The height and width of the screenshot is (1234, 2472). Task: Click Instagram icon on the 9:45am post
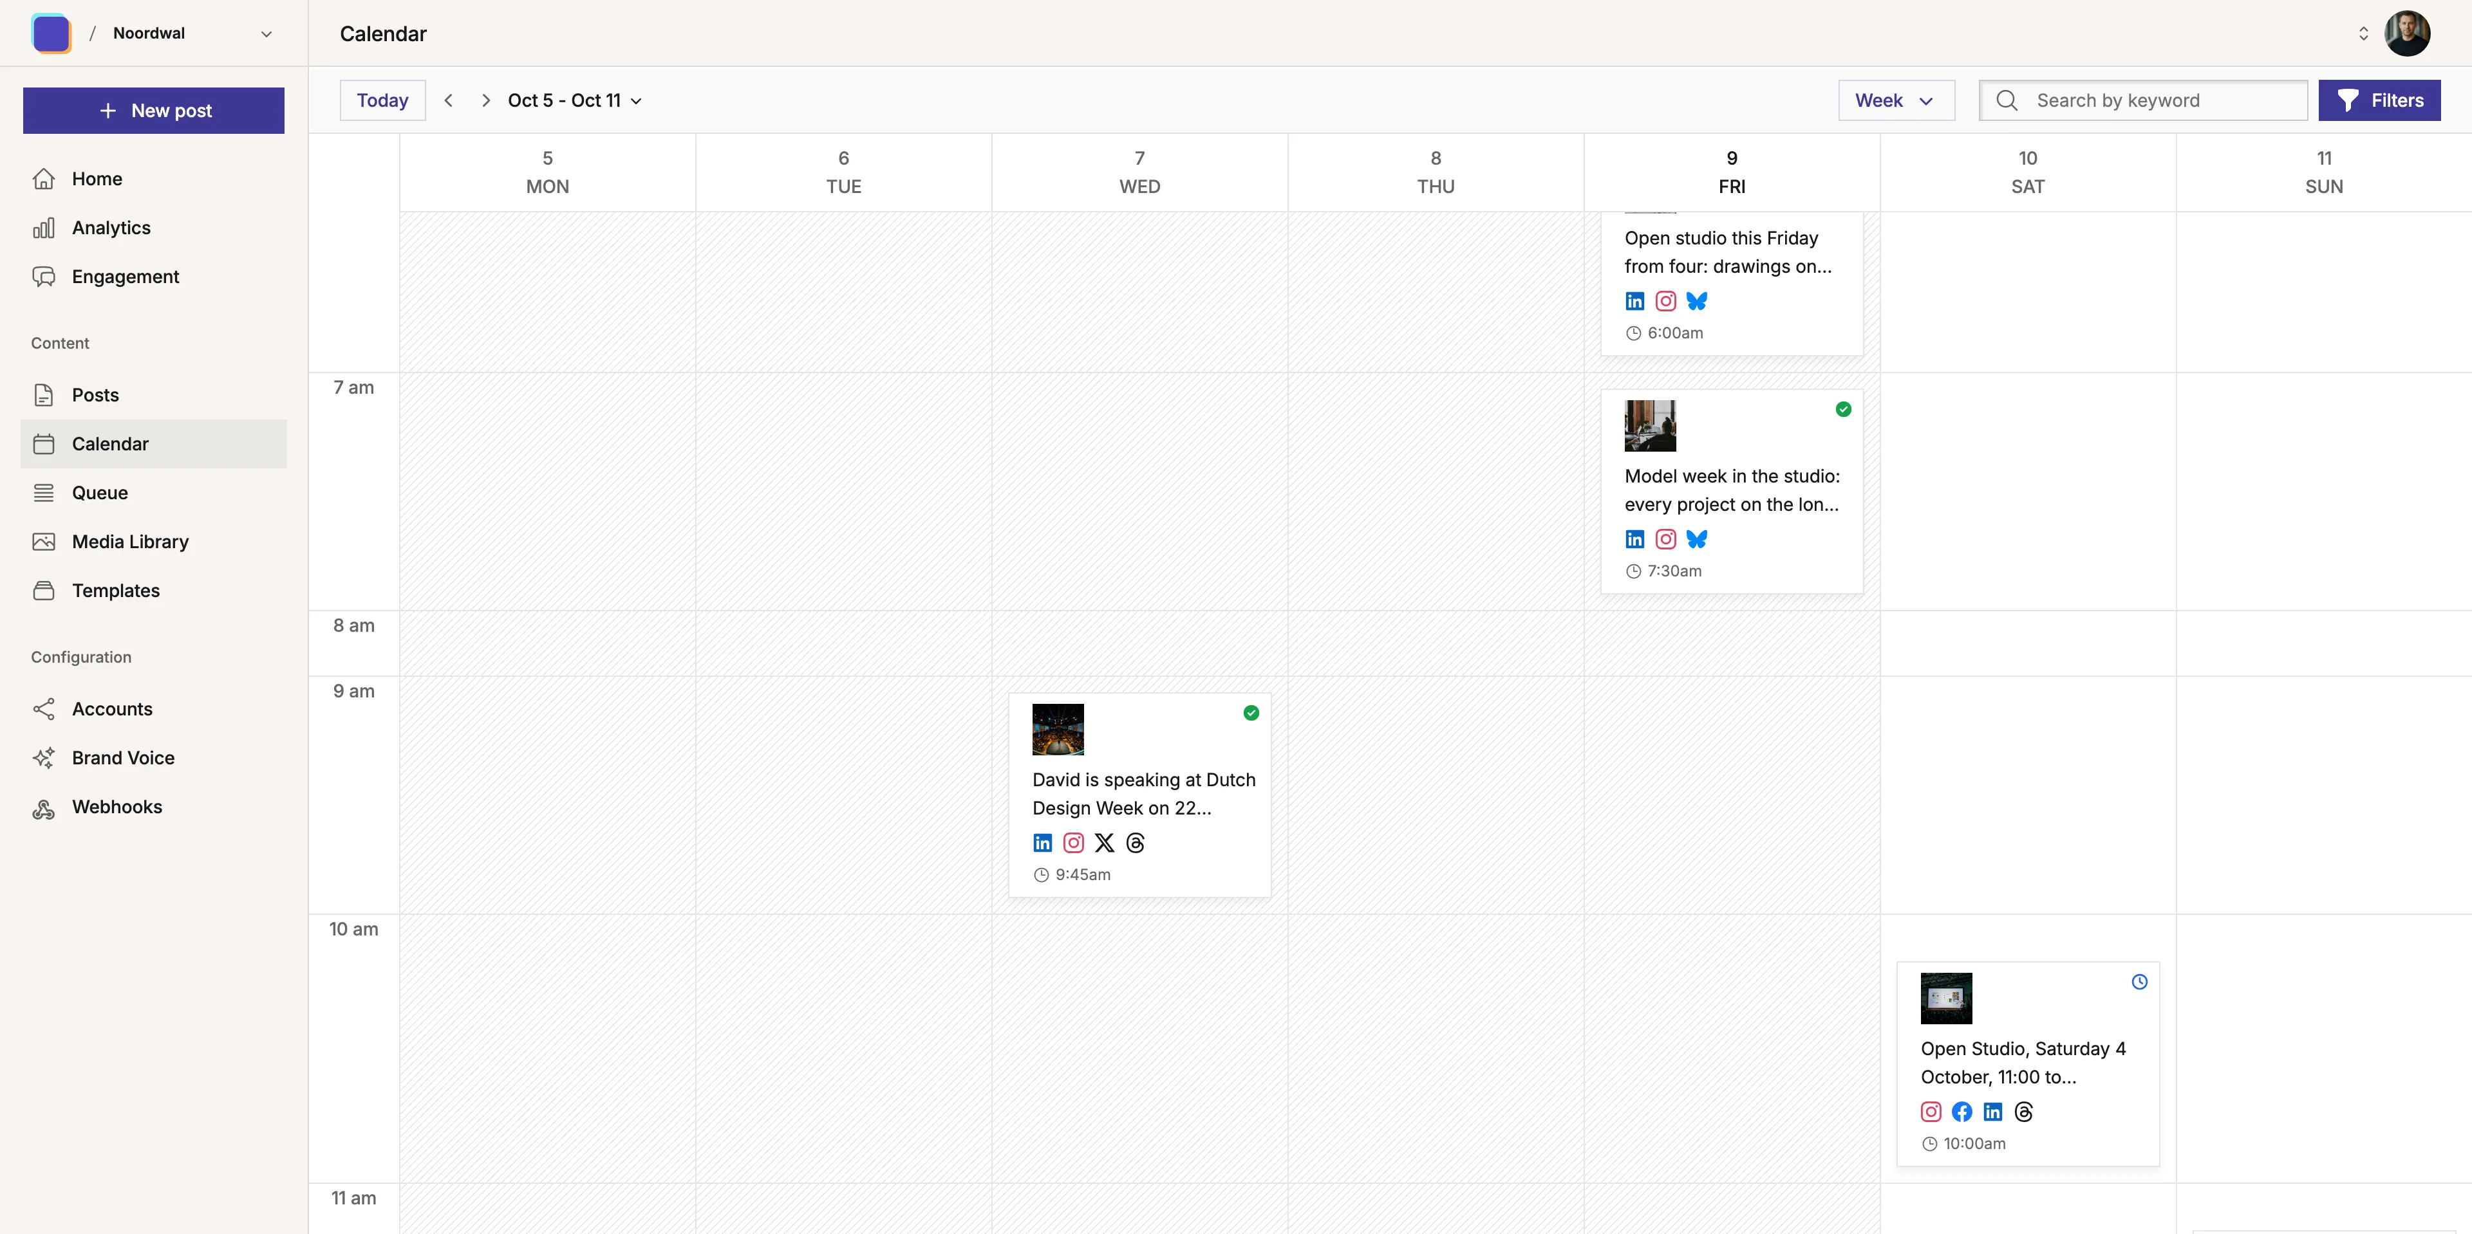point(1073,843)
